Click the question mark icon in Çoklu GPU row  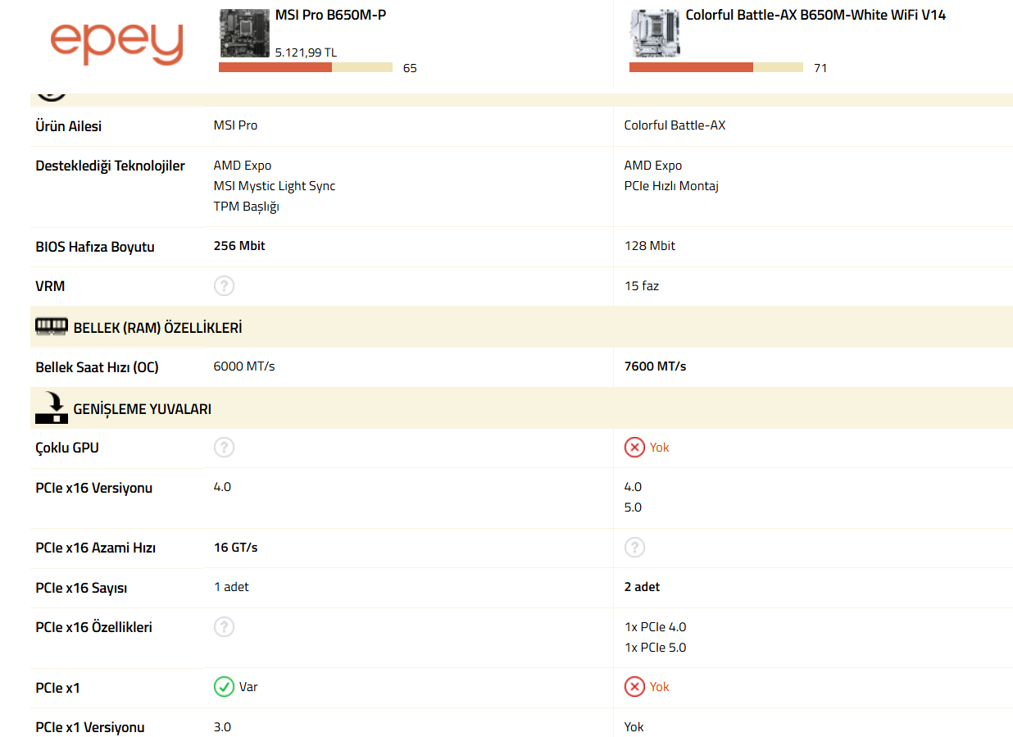pos(224,448)
